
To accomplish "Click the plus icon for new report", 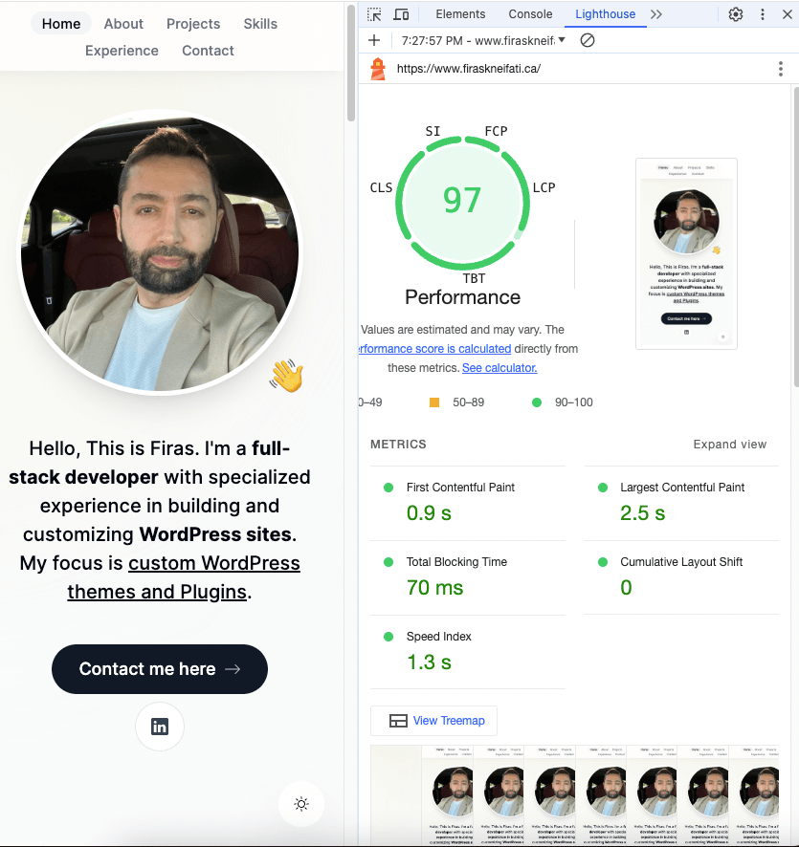I will click(374, 40).
